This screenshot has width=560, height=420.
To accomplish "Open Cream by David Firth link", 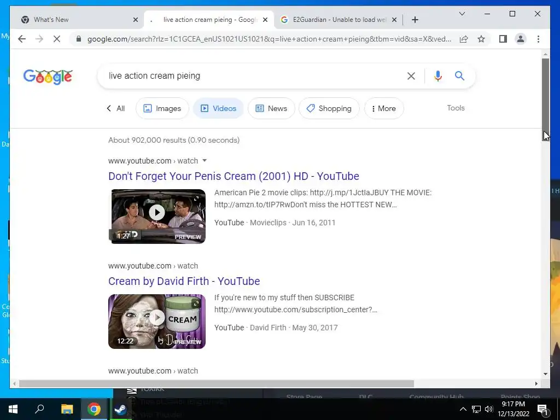I will click(x=184, y=281).
